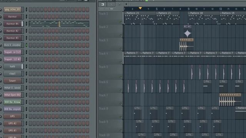246x138 pixels.
Task: Click the left arrow in playlist toolbar
Action: (126, 4)
